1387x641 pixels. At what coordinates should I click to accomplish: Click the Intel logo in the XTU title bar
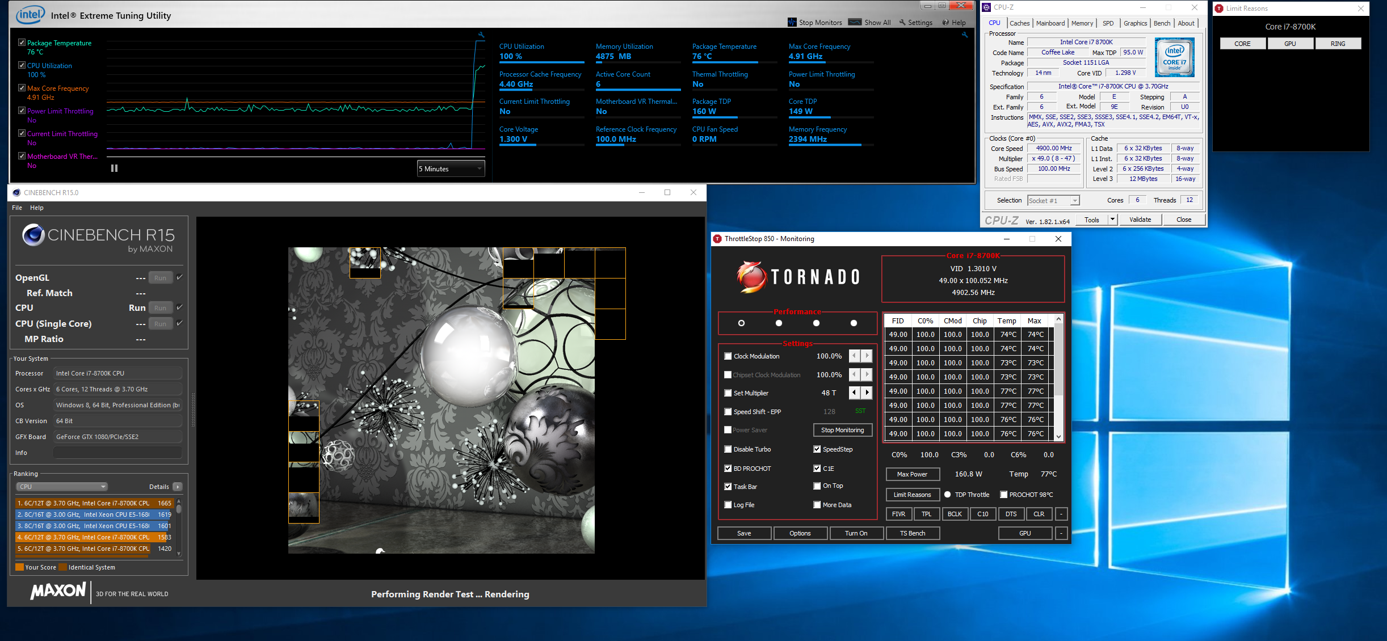tap(30, 15)
